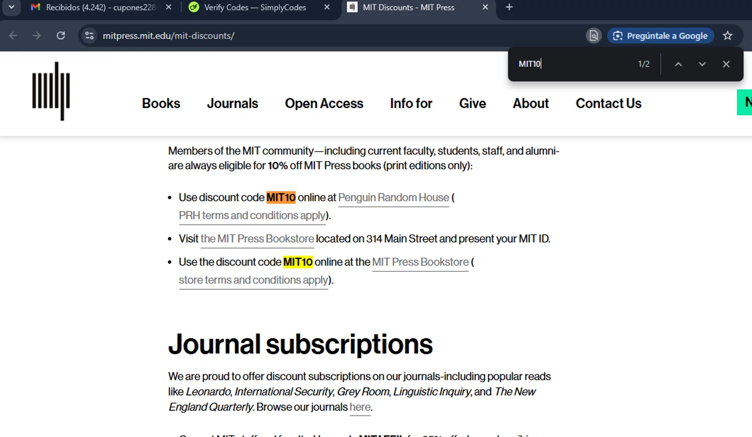Click the green button at the right edge

pyautogui.click(x=744, y=102)
